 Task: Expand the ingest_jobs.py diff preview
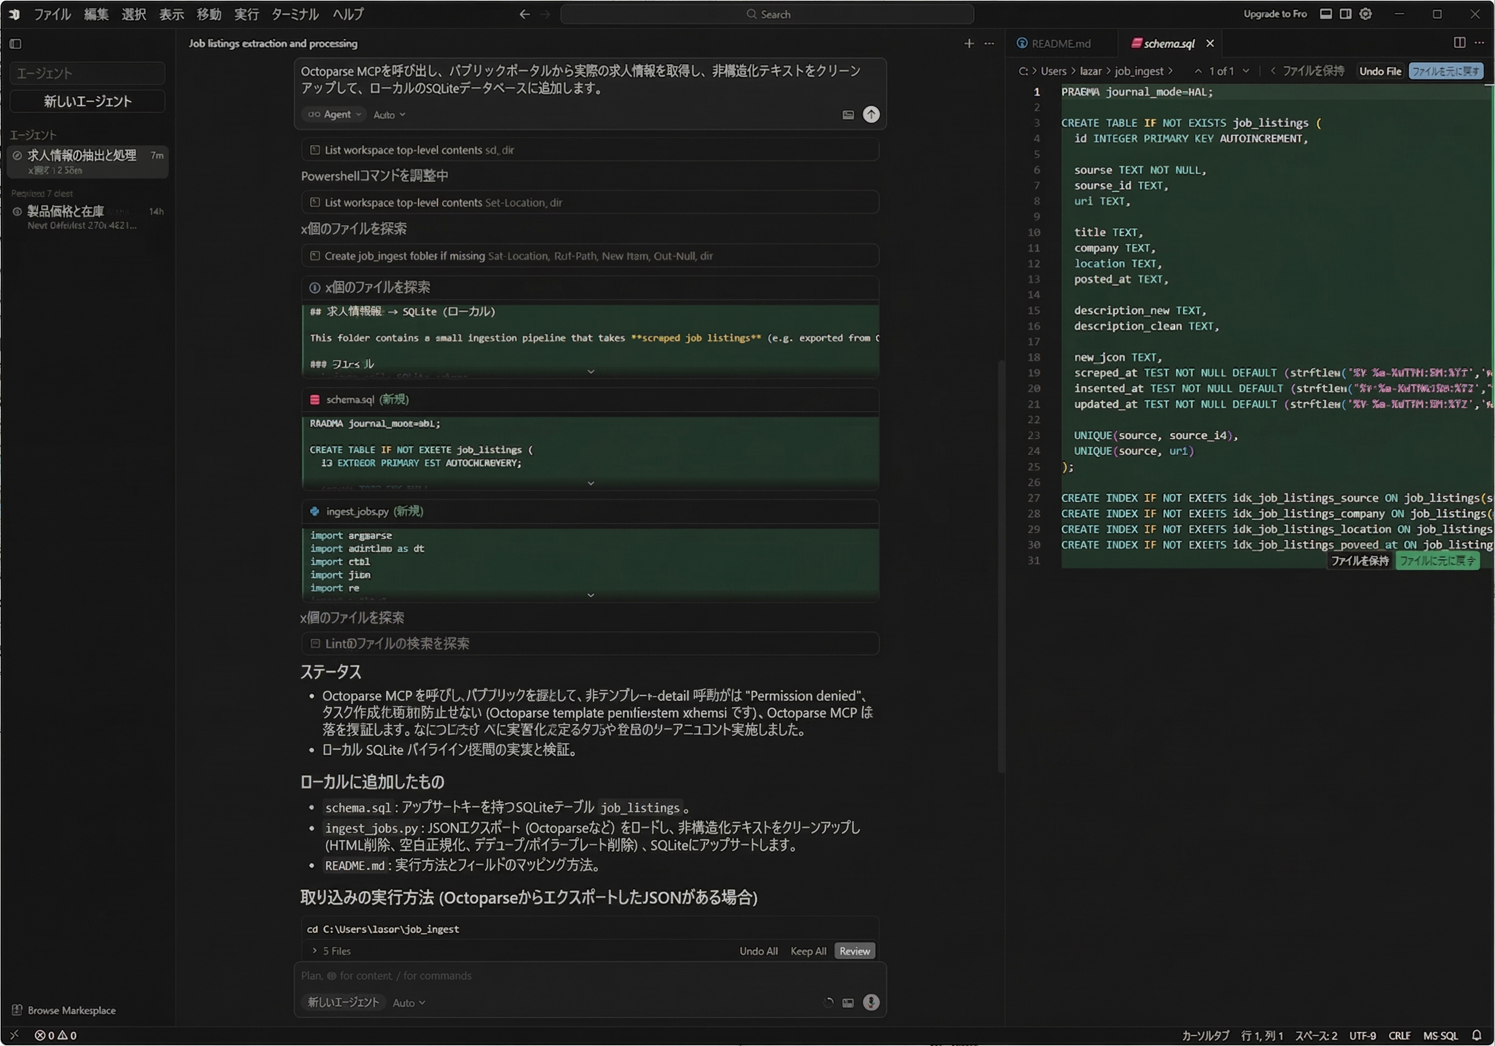591,595
